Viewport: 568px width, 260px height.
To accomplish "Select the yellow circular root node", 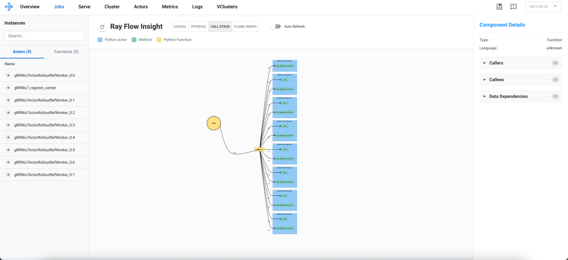I will pyautogui.click(x=214, y=123).
